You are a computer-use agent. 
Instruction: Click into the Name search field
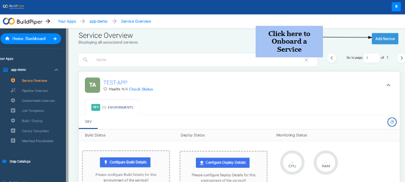pyautogui.click(x=198, y=60)
